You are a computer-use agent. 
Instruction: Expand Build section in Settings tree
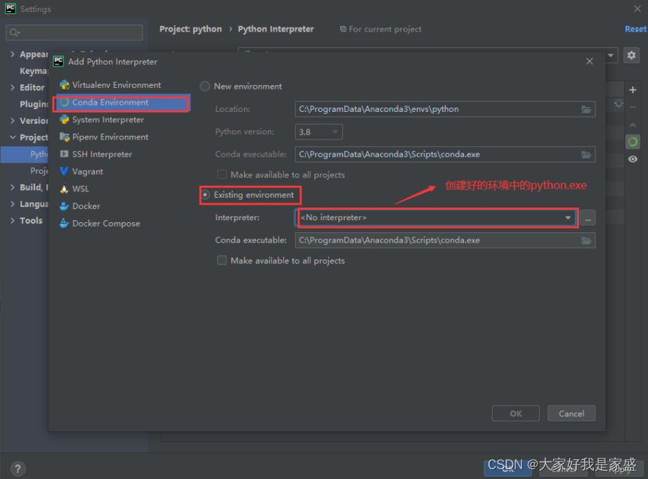tap(13, 187)
